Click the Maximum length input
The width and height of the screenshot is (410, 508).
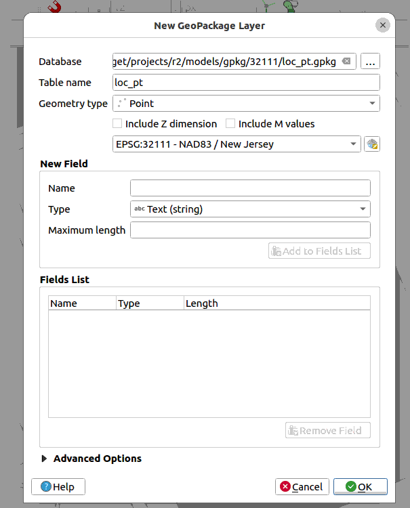pos(250,230)
